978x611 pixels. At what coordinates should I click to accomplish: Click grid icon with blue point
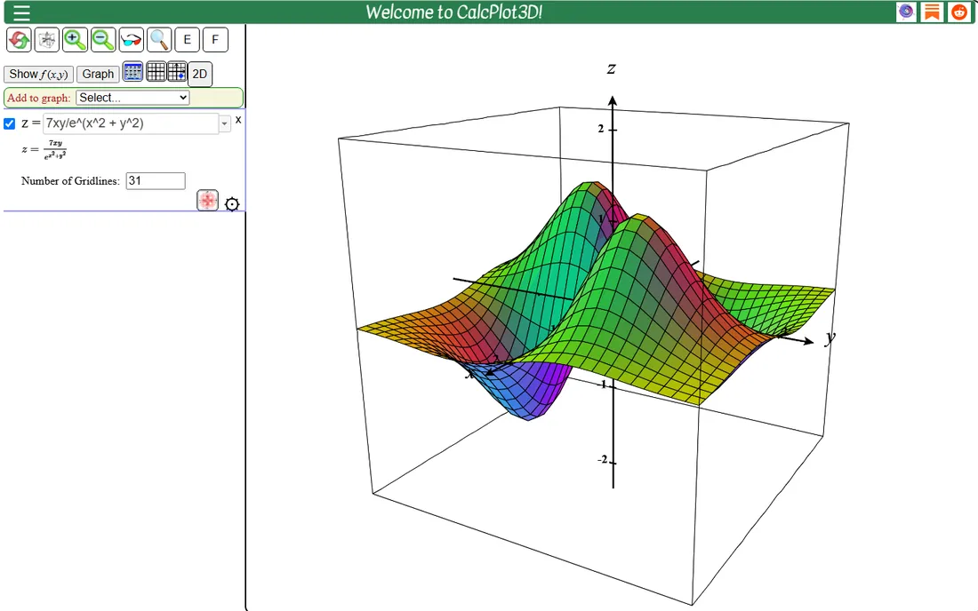(x=177, y=72)
